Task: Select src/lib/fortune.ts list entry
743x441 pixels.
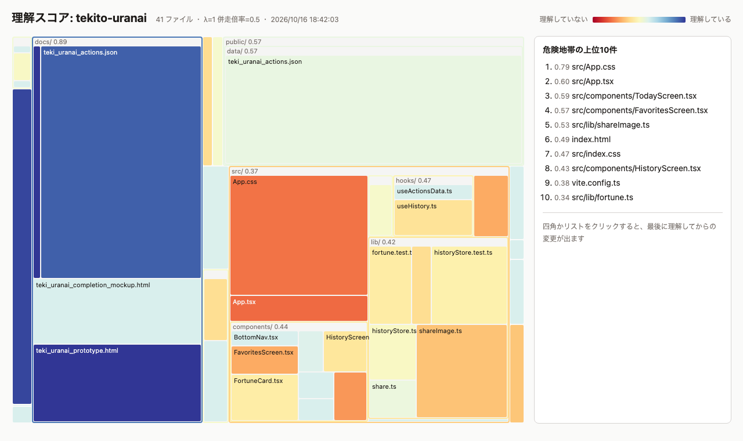Action: pos(603,197)
